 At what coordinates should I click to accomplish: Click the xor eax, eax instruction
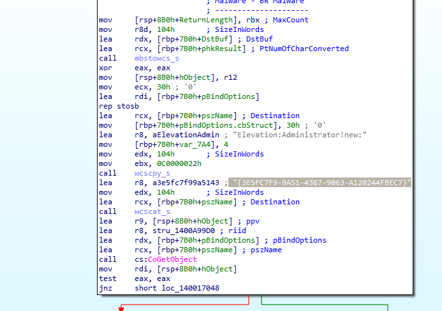135,68
